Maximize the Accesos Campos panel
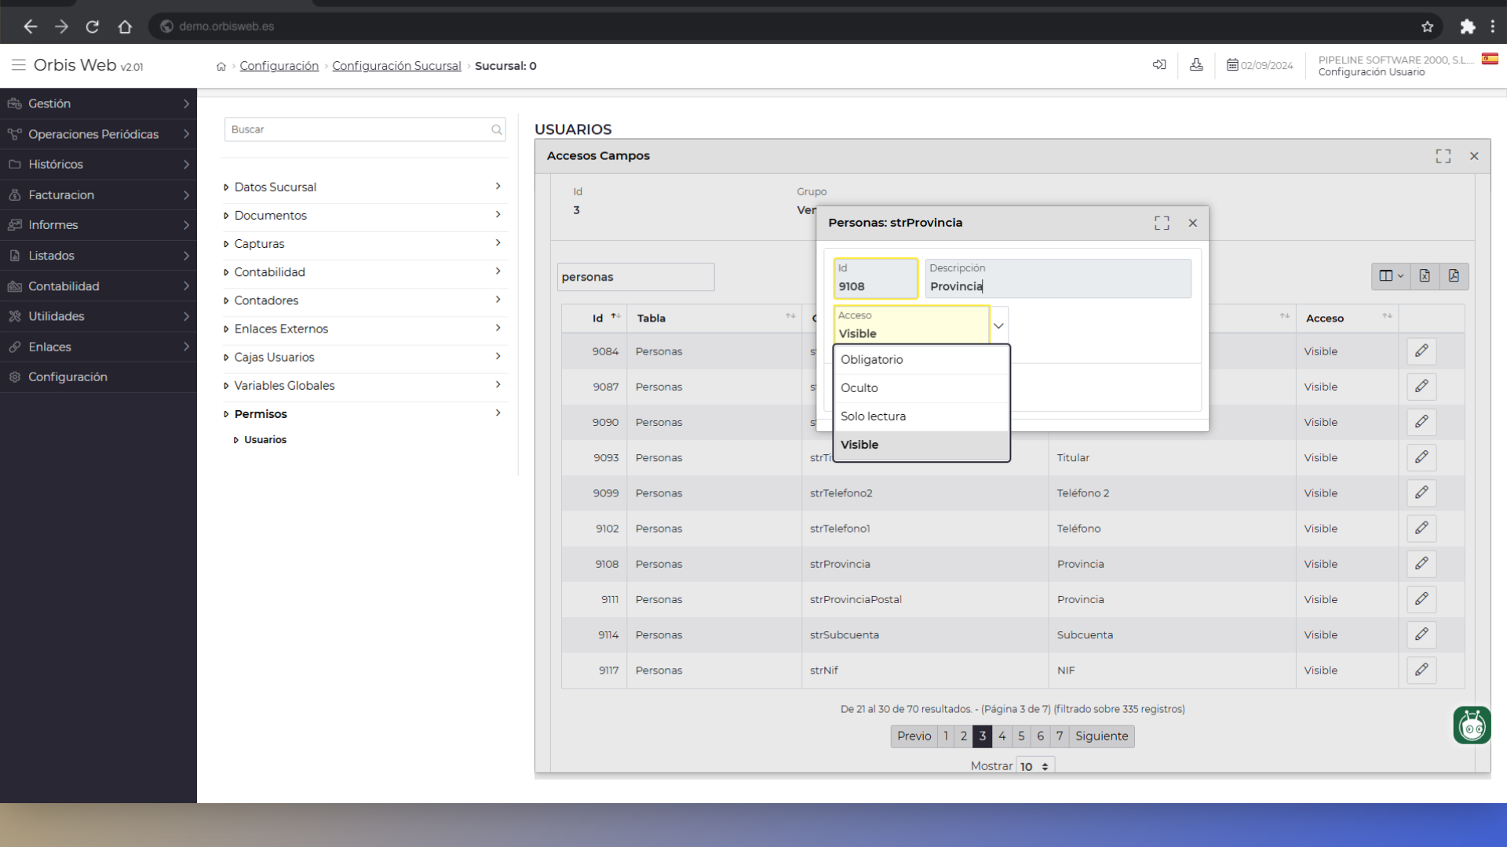Screen dimensions: 1507x847 coord(1443,156)
